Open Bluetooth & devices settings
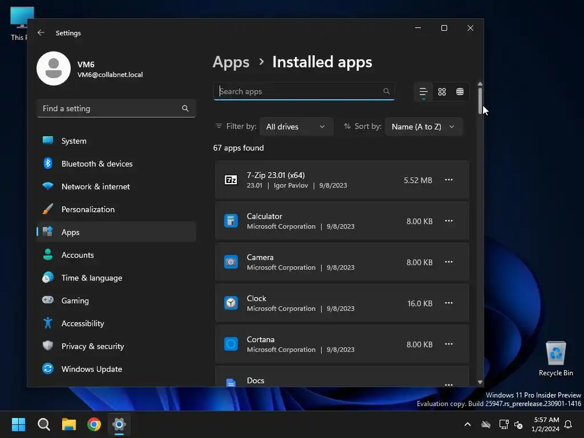 (x=116, y=164)
